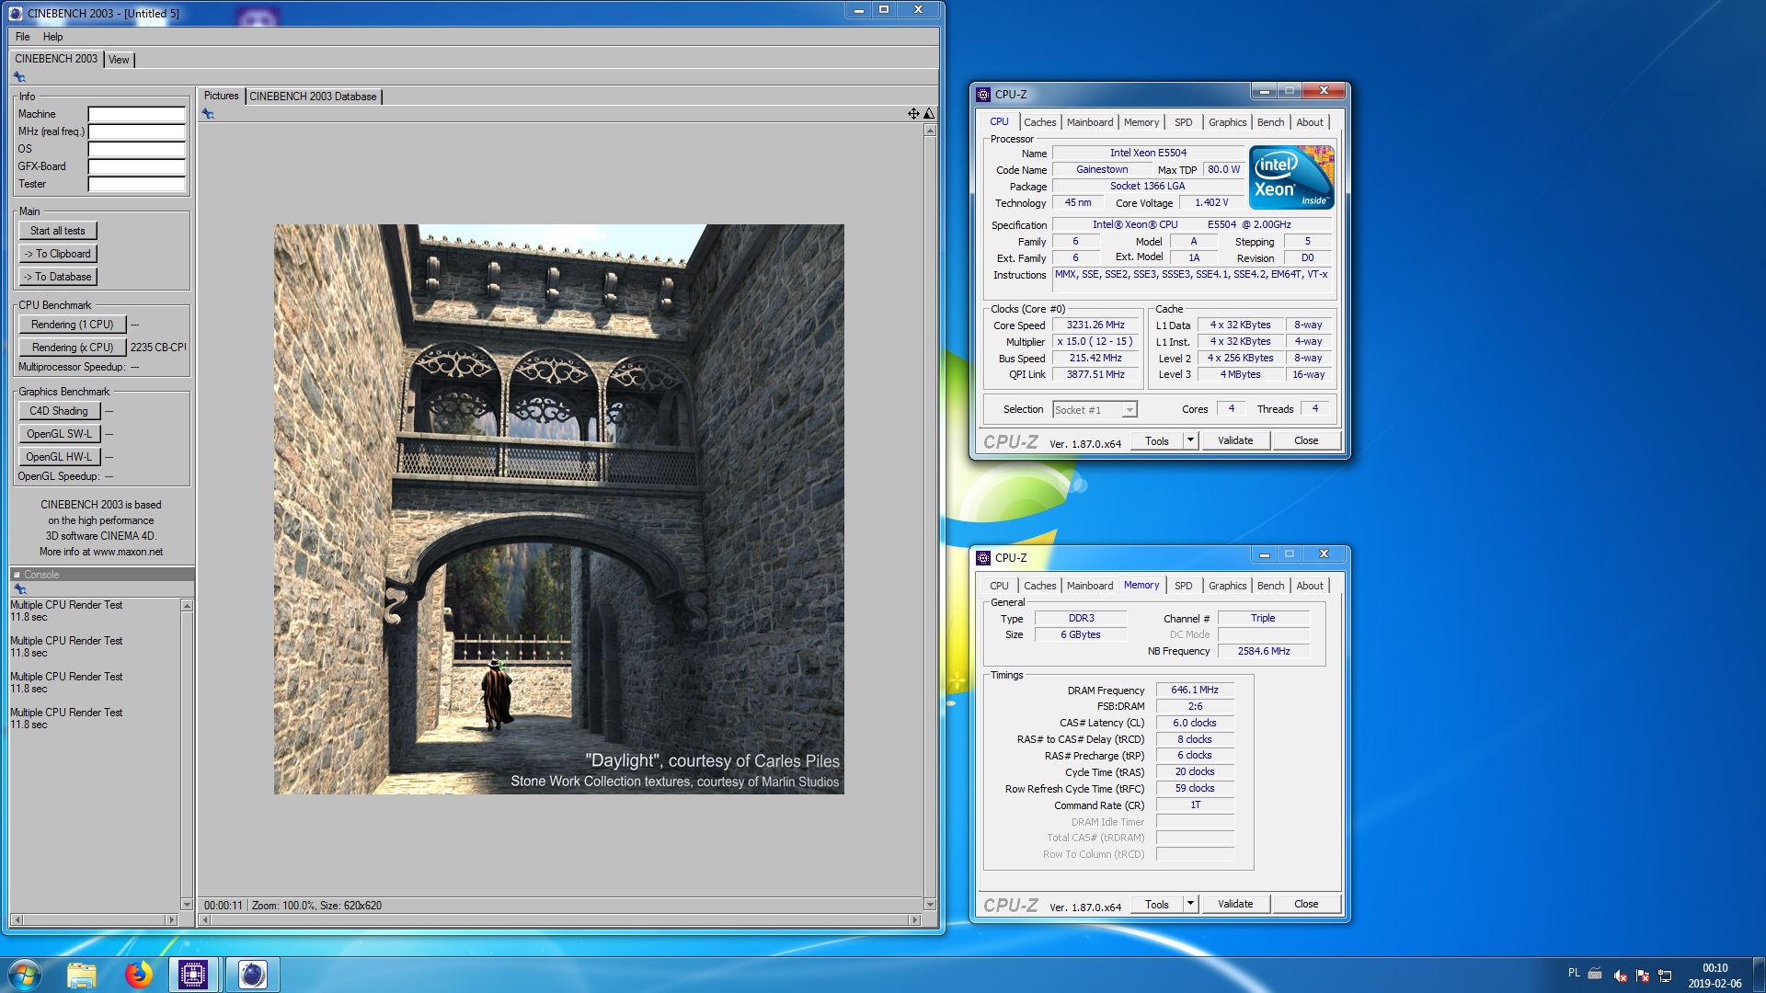
Task: Open Windows Explorer from the taskbar
Action: click(81, 975)
